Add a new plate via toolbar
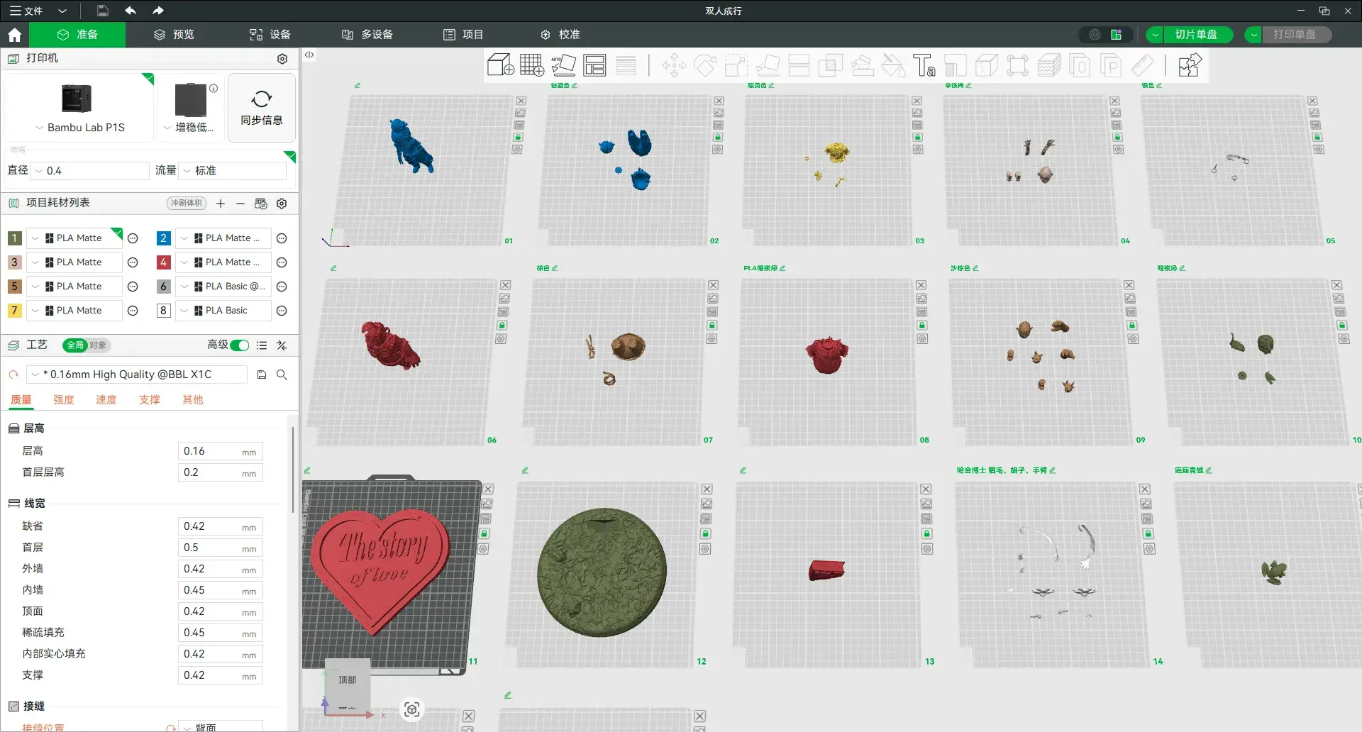Viewport: 1362px width, 732px height. tap(531, 65)
